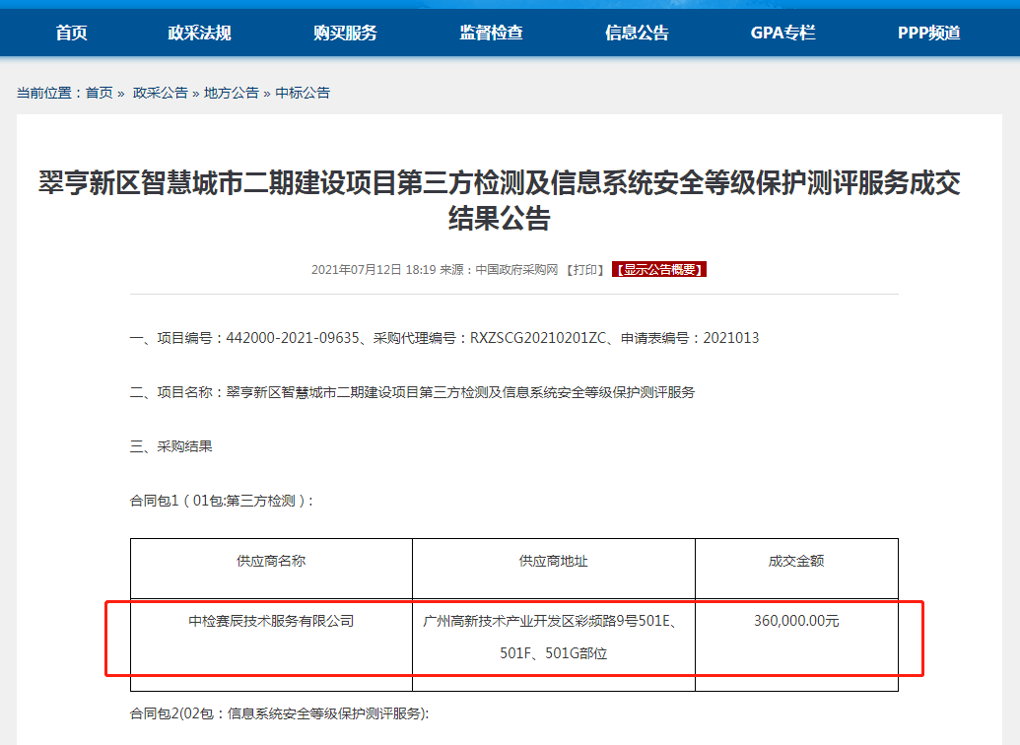Open the 中标公告 breadcrumb link
This screenshot has height=745, width=1020.
303,93
